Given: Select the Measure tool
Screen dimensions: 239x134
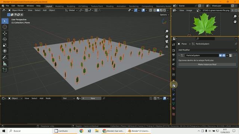Looking at the screenshot, I should (5, 64).
